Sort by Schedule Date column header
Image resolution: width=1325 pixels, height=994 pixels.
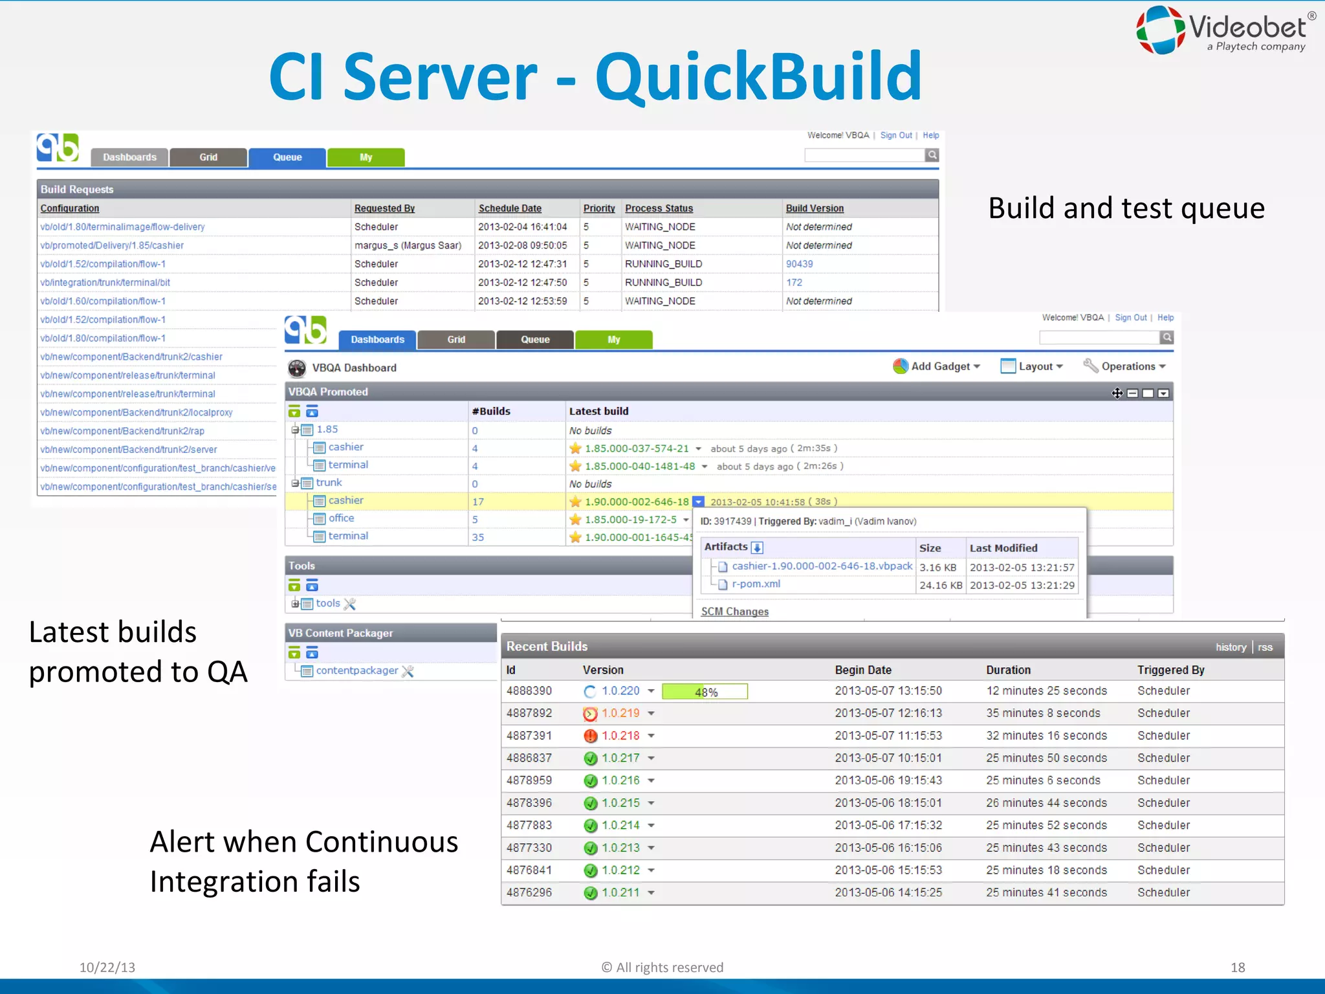tap(510, 208)
